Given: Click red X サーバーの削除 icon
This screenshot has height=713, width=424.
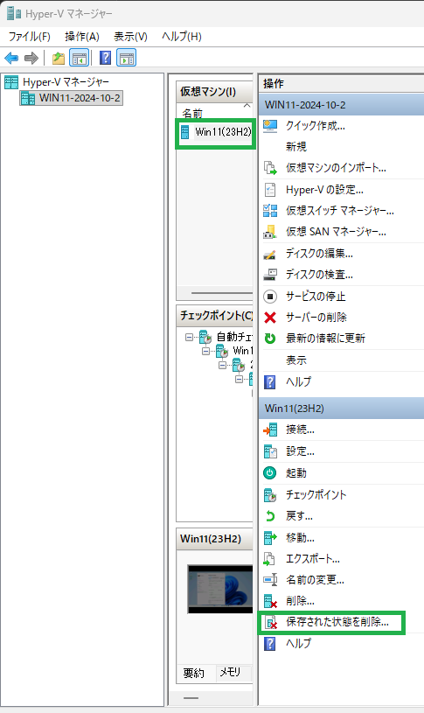Looking at the screenshot, I should coord(270,318).
